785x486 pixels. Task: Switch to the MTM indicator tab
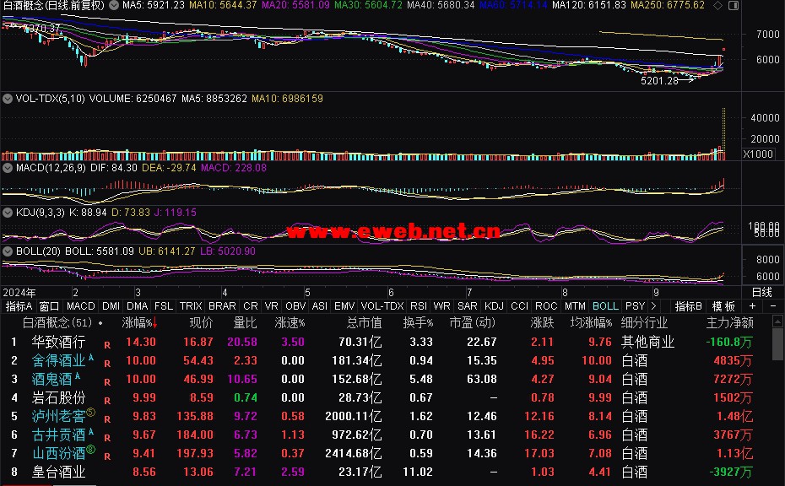[575, 305]
